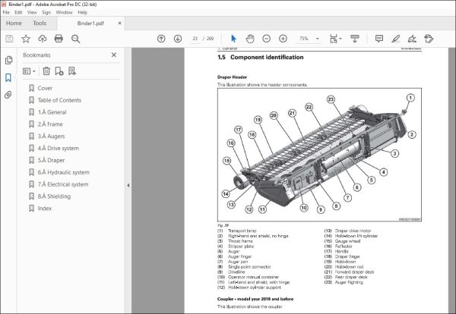
Task: Click the Save file icon
Action: pos(9,39)
